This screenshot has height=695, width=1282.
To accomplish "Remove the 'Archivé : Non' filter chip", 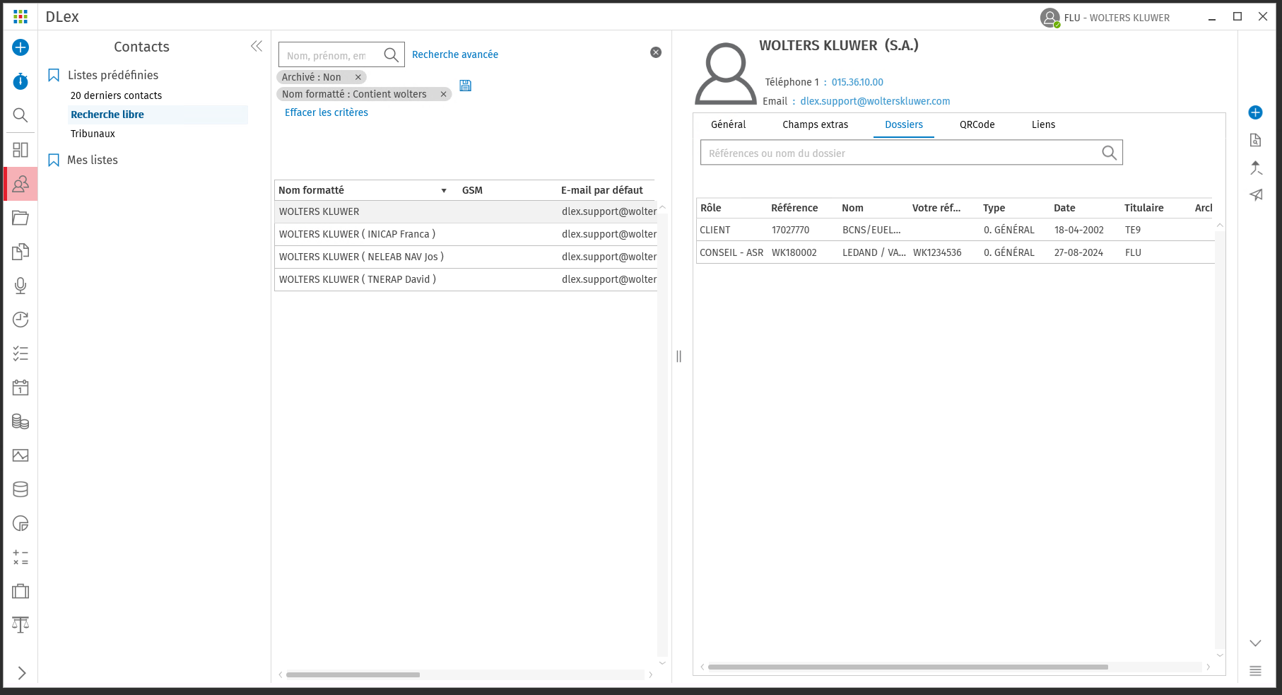I will coord(358,77).
